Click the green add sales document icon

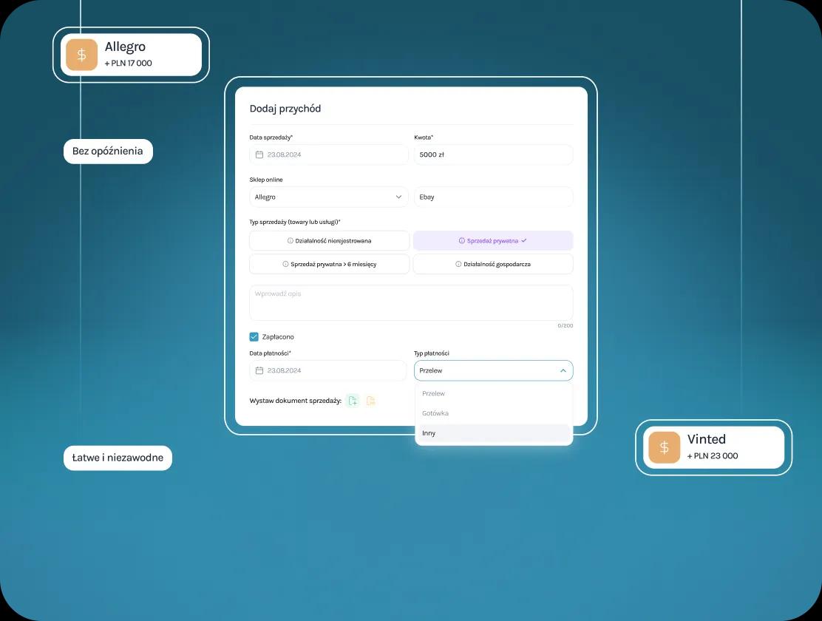353,401
